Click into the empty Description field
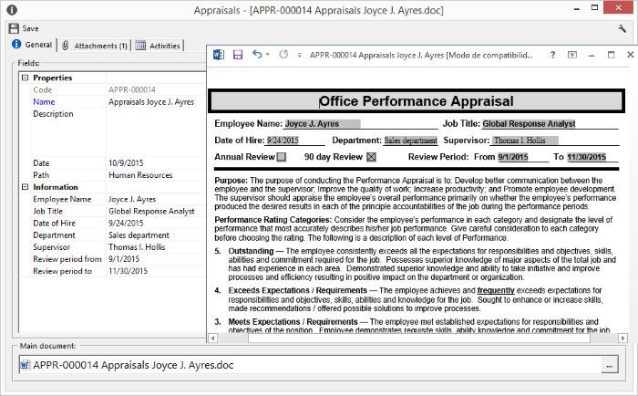Screen dimensions: 638x396 click(156, 132)
